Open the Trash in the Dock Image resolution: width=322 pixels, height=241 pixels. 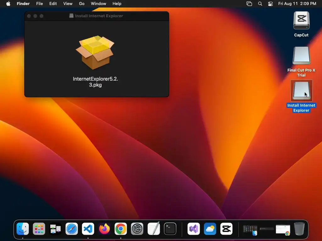tap(299, 229)
